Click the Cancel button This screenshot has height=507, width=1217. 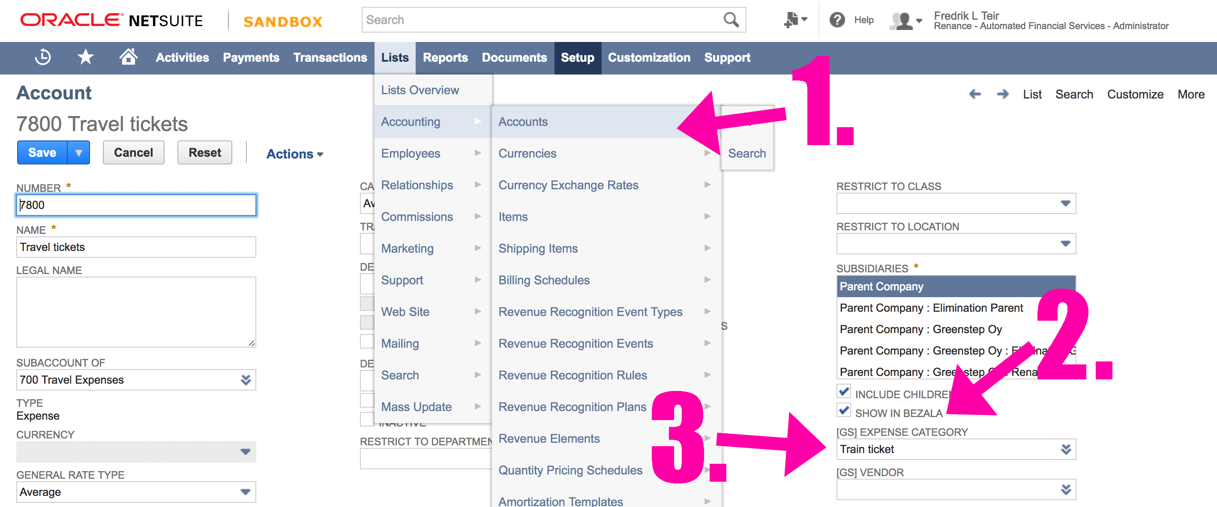click(x=133, y=152)
